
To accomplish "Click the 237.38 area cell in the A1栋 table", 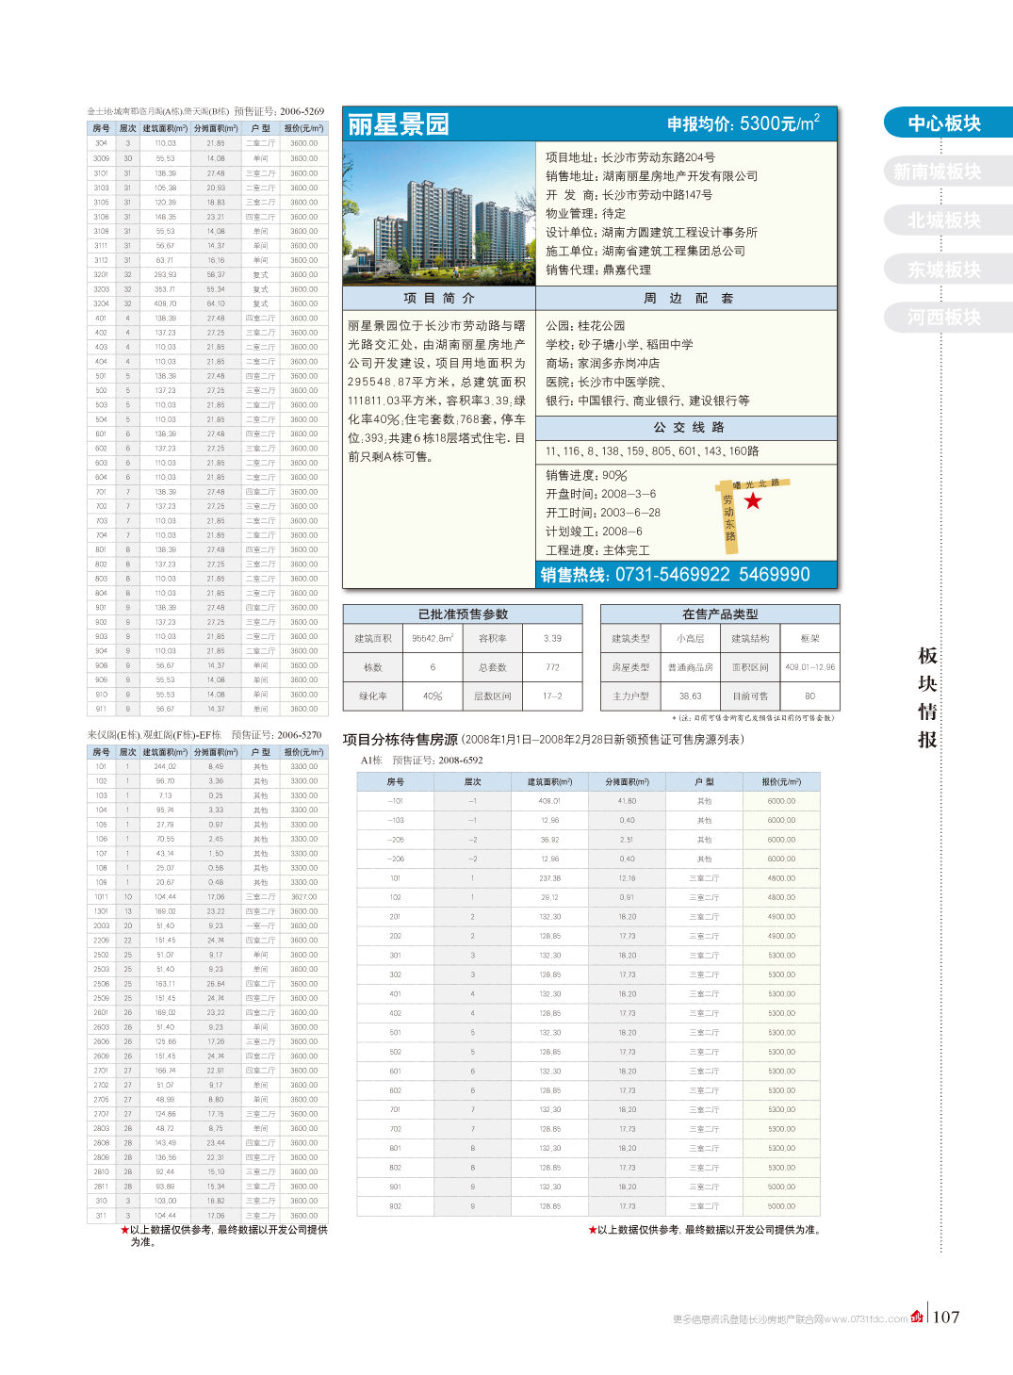I will pyautogui.click(x=549, y=878).
